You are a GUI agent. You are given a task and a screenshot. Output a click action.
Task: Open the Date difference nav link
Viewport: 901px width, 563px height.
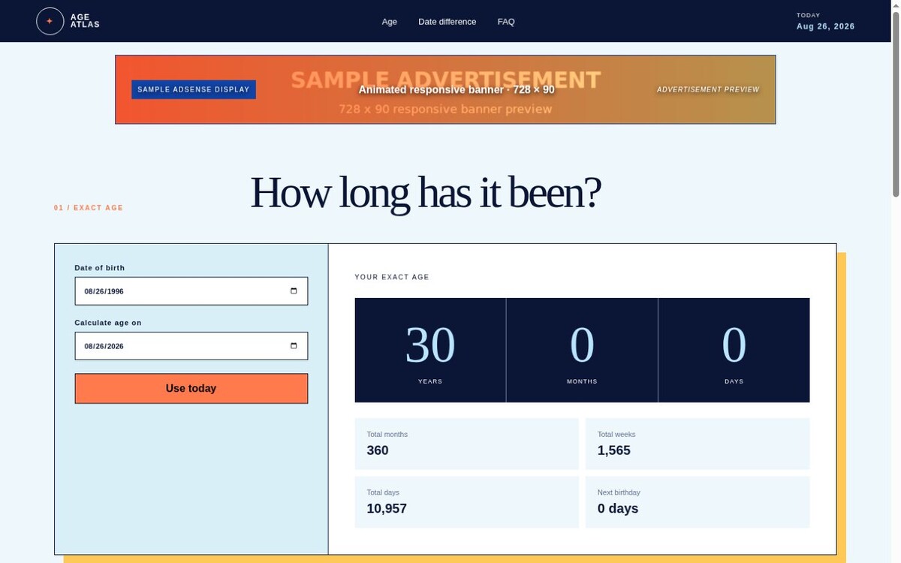447,22
